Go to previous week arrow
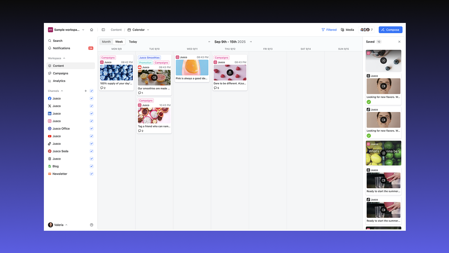This screenshot has height=253, width=449. [x=209, y=42]
